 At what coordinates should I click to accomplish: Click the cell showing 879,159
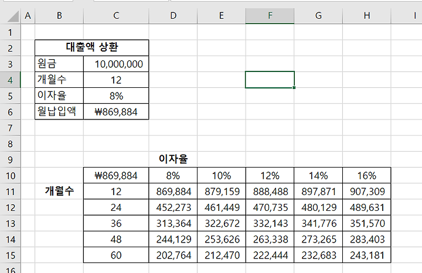tap(222, 192)
